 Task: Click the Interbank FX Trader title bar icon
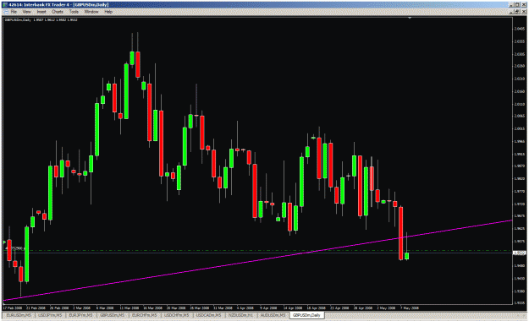pyautogui.click(x=5, y=5)
